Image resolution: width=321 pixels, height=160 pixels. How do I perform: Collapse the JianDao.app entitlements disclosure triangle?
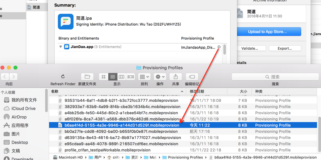click(61, 47)
